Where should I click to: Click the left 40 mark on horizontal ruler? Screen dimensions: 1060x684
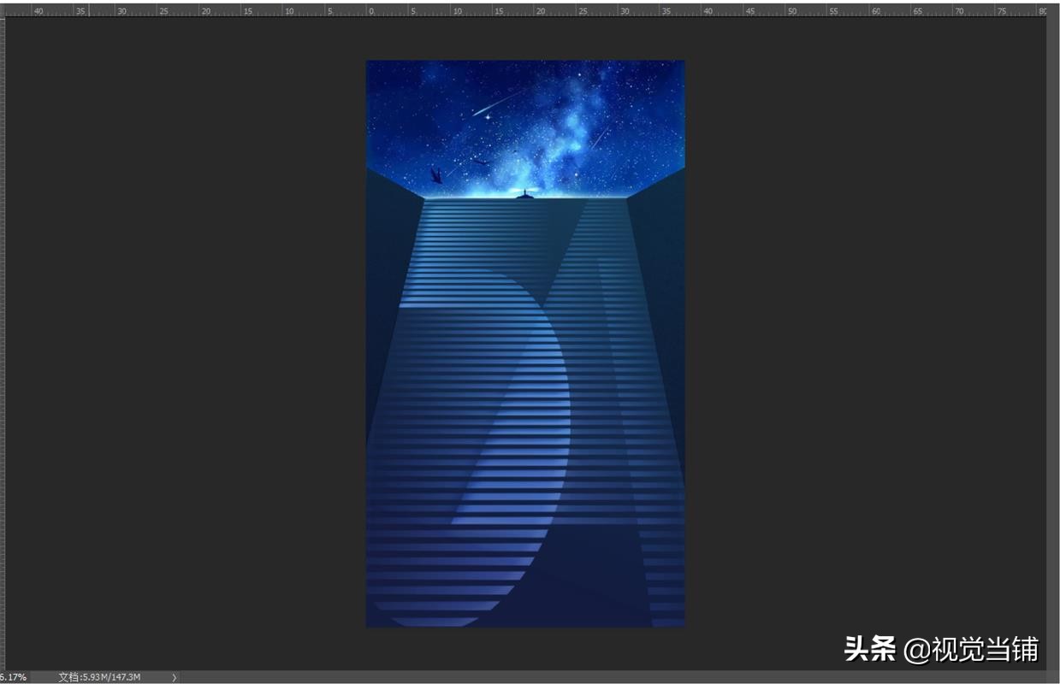[38, 11]
